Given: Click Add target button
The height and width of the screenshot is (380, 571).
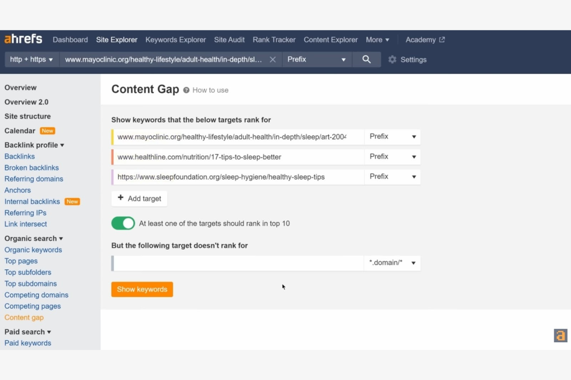Looking at the screenshot, I should pyautogui.click(x=139, y=199).
